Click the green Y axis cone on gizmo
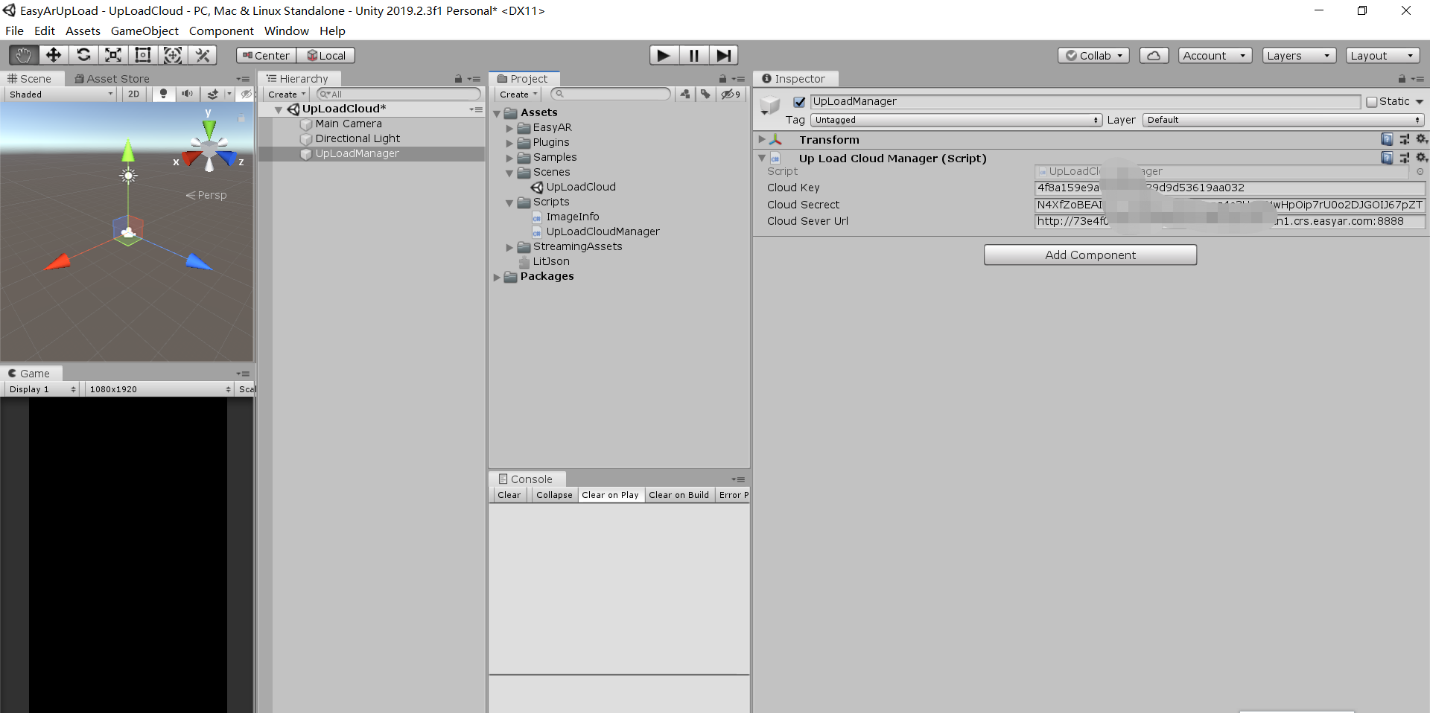Viewport: 1430px width, 713px height. [209, 130]
